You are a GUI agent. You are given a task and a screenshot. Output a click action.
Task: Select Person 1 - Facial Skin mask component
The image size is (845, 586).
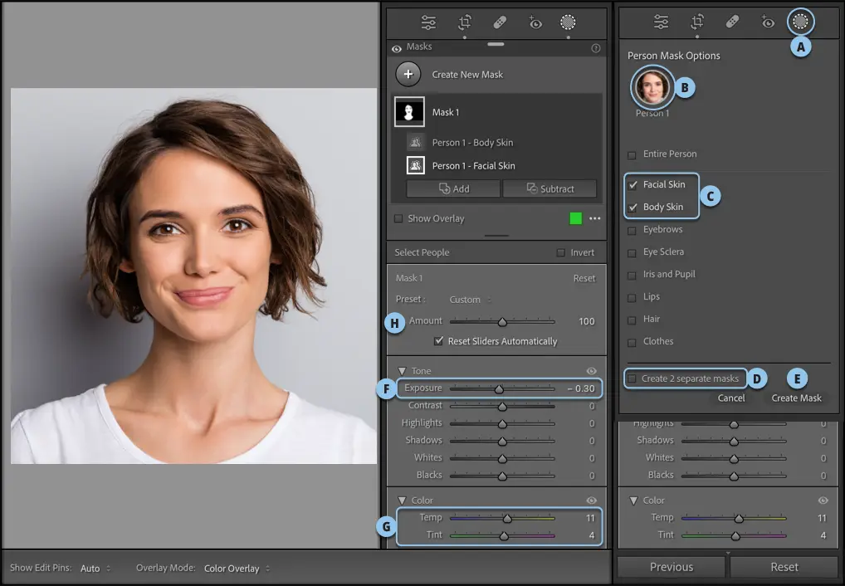point(473,166)
